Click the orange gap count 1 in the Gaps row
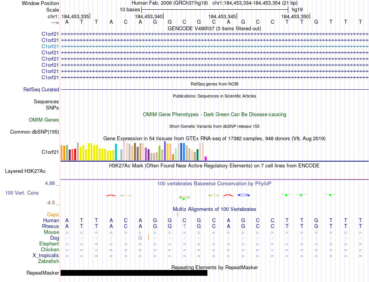Viewport: 369px width, 282px height. [x=178, y=214]
